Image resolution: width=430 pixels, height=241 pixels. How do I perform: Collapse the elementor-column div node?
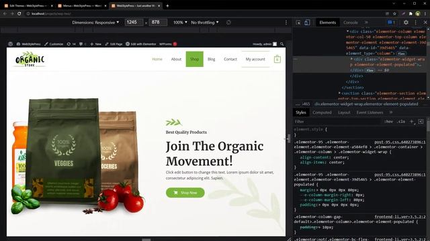347,31
